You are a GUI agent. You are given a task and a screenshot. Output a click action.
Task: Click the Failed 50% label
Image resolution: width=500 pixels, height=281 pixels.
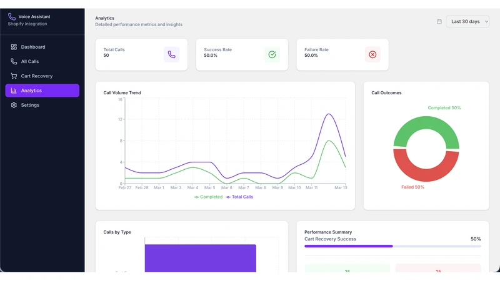pyautogui.click(x=412, y=187)
